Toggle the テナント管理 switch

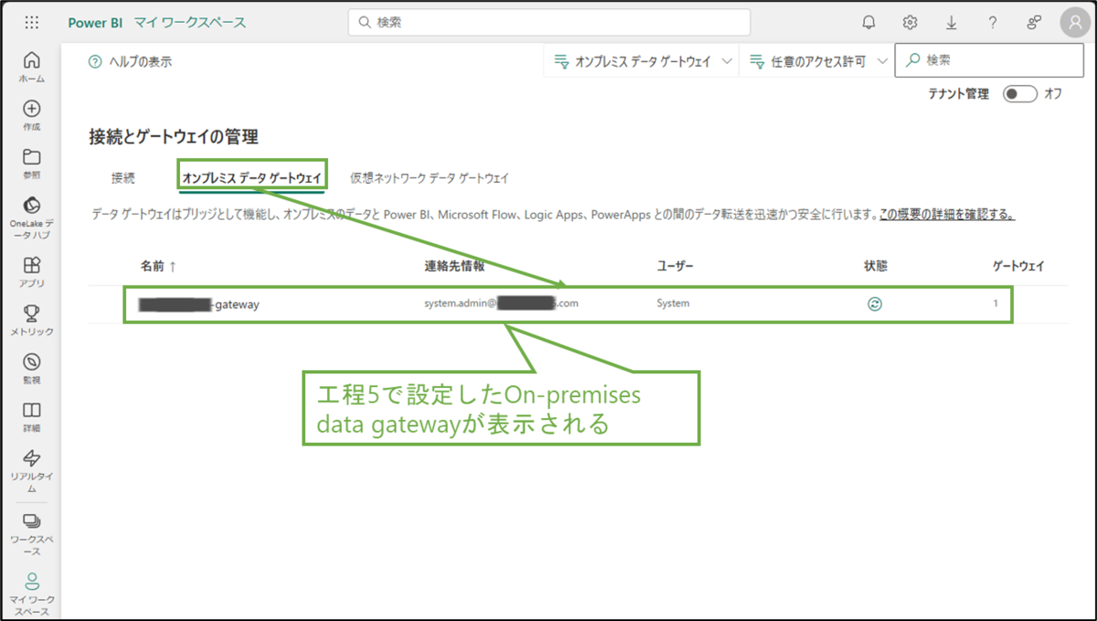[1019, 93]
